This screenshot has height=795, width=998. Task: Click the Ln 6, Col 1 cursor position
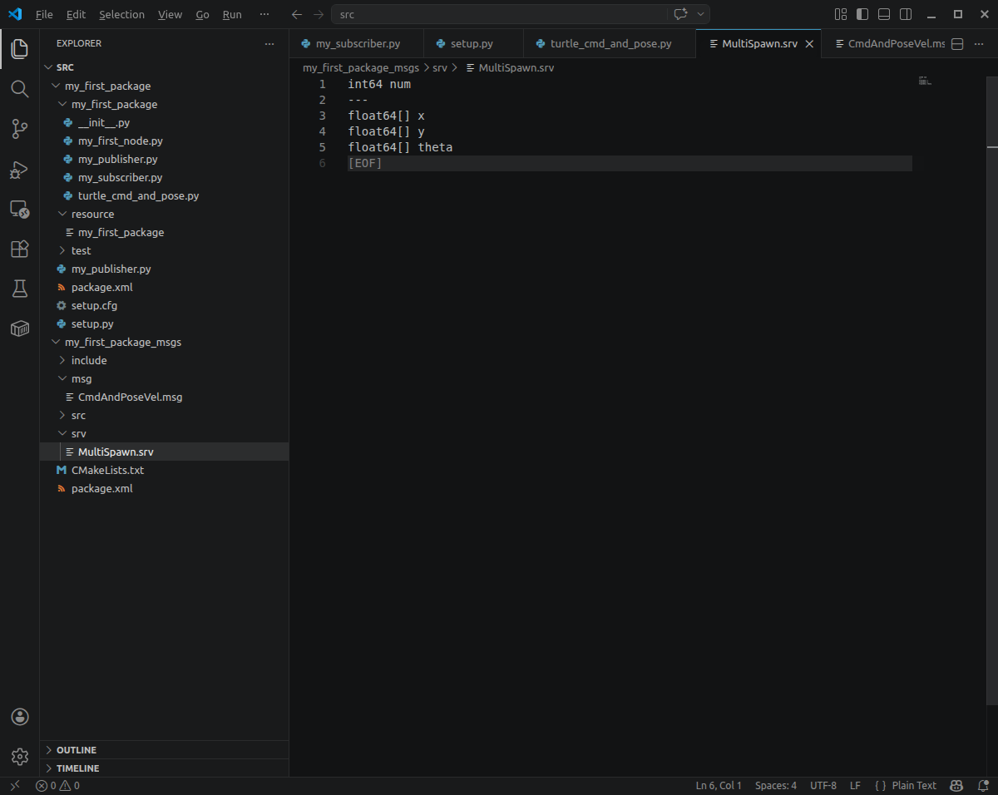coord(719,785)
